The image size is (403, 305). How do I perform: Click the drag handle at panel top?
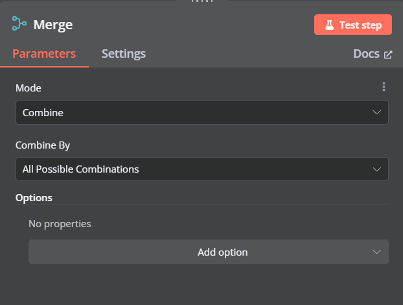point(202,1)
